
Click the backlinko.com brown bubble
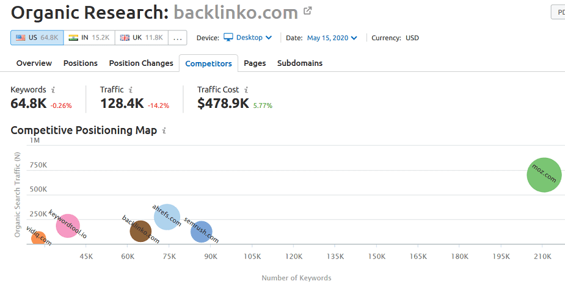140,231
